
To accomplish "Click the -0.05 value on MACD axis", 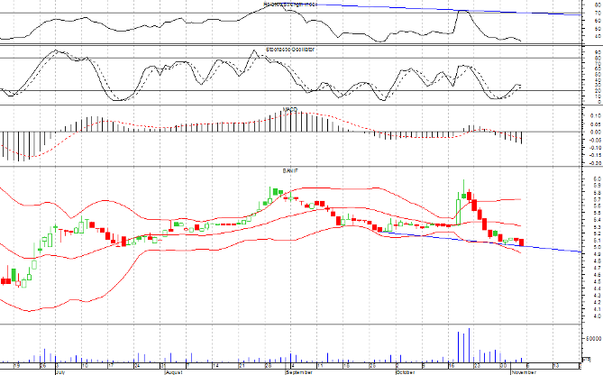I will [x=596, y=140].
